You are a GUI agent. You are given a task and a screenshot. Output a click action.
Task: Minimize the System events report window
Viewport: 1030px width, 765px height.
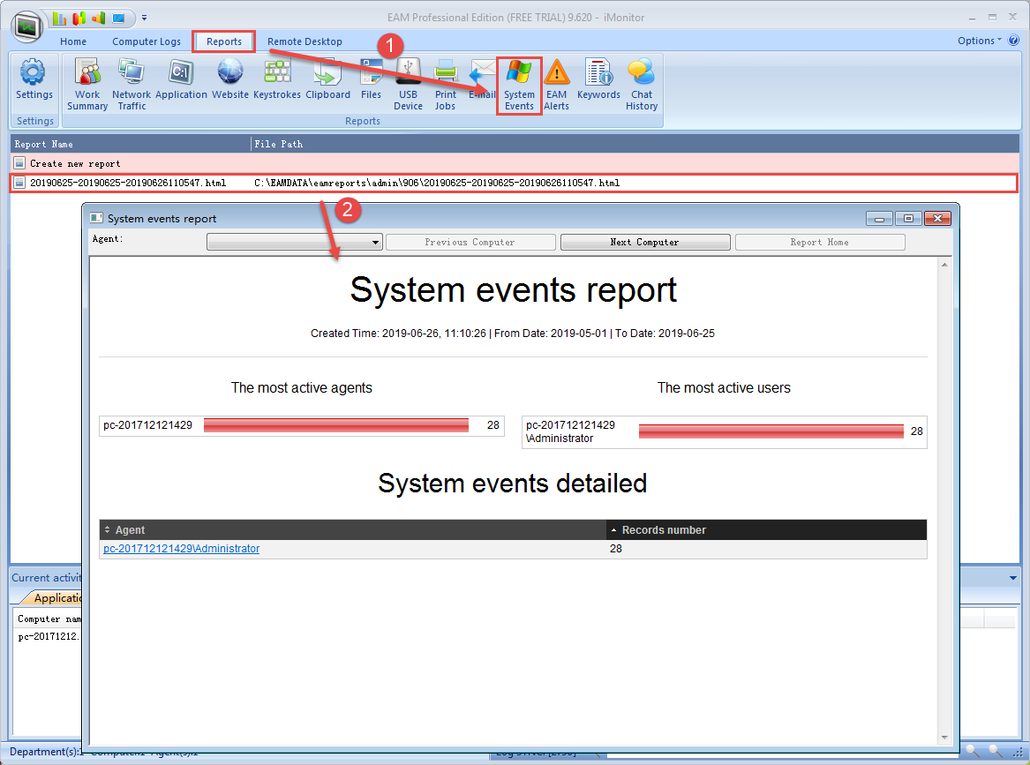pyautogui.click(x=879, y=218)
